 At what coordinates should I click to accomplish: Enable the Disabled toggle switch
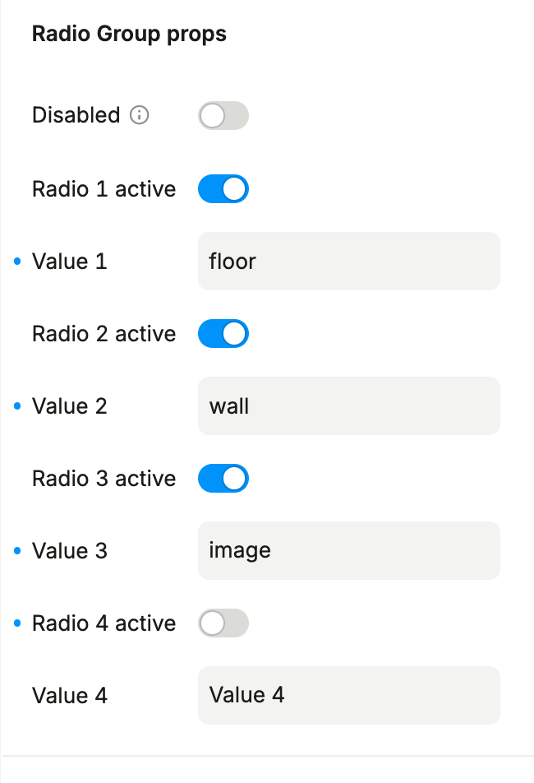tap(223, 116)
